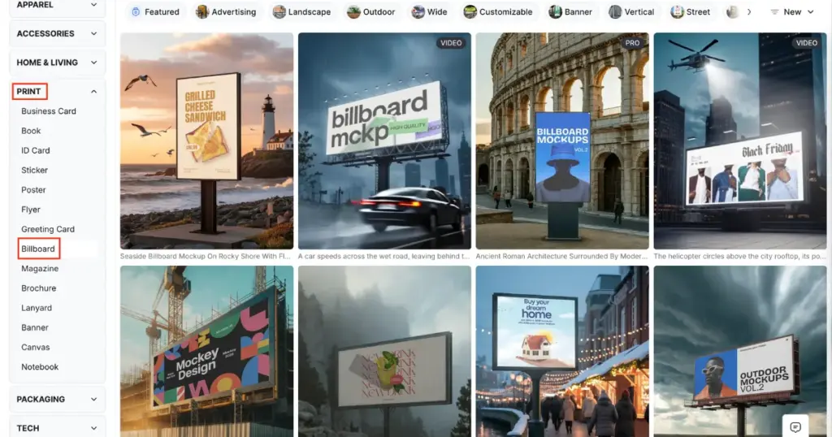
Task: Click the VIDEO badge on helicopter mockup
Action: click(807, 43)
